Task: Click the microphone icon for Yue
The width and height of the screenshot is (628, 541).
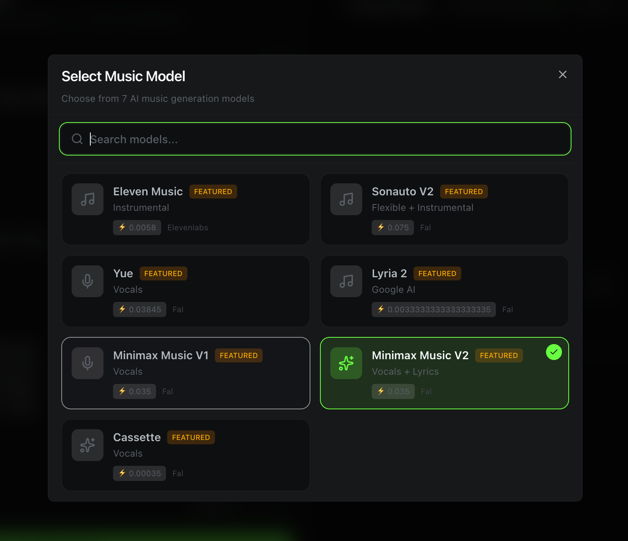Action: [x=88, y=281]
